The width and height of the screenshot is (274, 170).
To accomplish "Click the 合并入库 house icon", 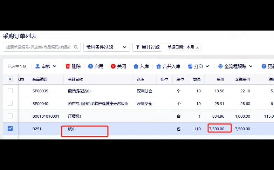I will click(x=158, y=66).
